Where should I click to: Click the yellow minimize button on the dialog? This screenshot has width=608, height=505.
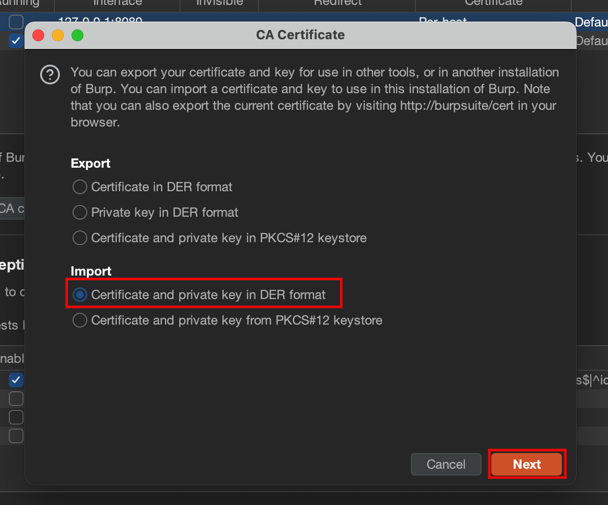[x=57, y=35]
